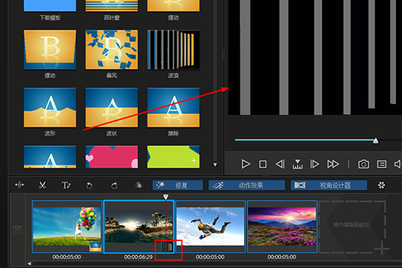Open the title text tool
The image size is (402, 268).
(x=66, y=185)
